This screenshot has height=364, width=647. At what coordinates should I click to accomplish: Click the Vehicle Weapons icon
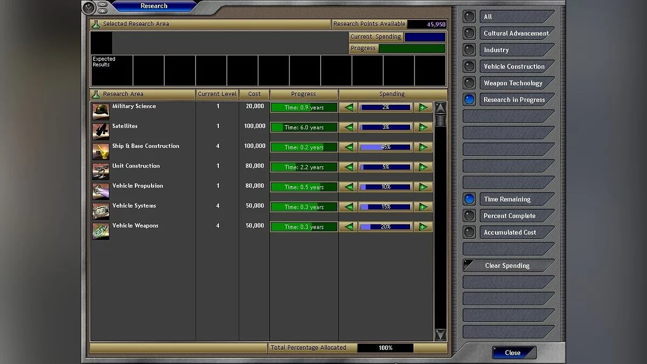click(101, 231)
